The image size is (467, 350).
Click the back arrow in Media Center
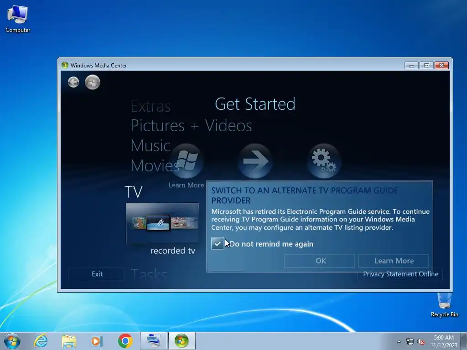click(x=73, y=82)
